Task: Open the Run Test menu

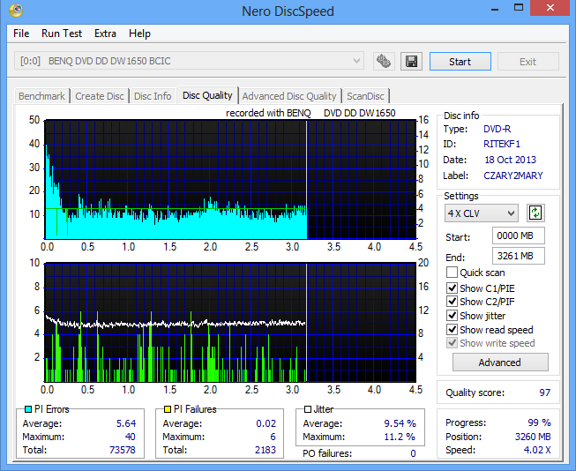Action: (62, 34)
